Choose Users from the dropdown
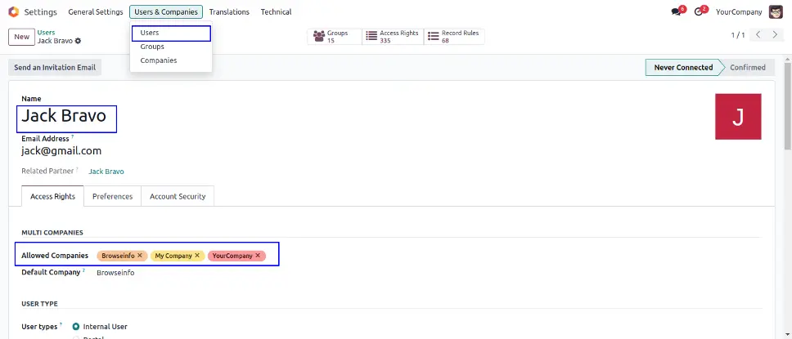Image resolution: width=792 pixels, height=339 pixels. click(x=171, y=33)
